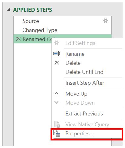Click the gear icon beside Source step
This screenshot has width=125, height=148.
coord(106,21)
